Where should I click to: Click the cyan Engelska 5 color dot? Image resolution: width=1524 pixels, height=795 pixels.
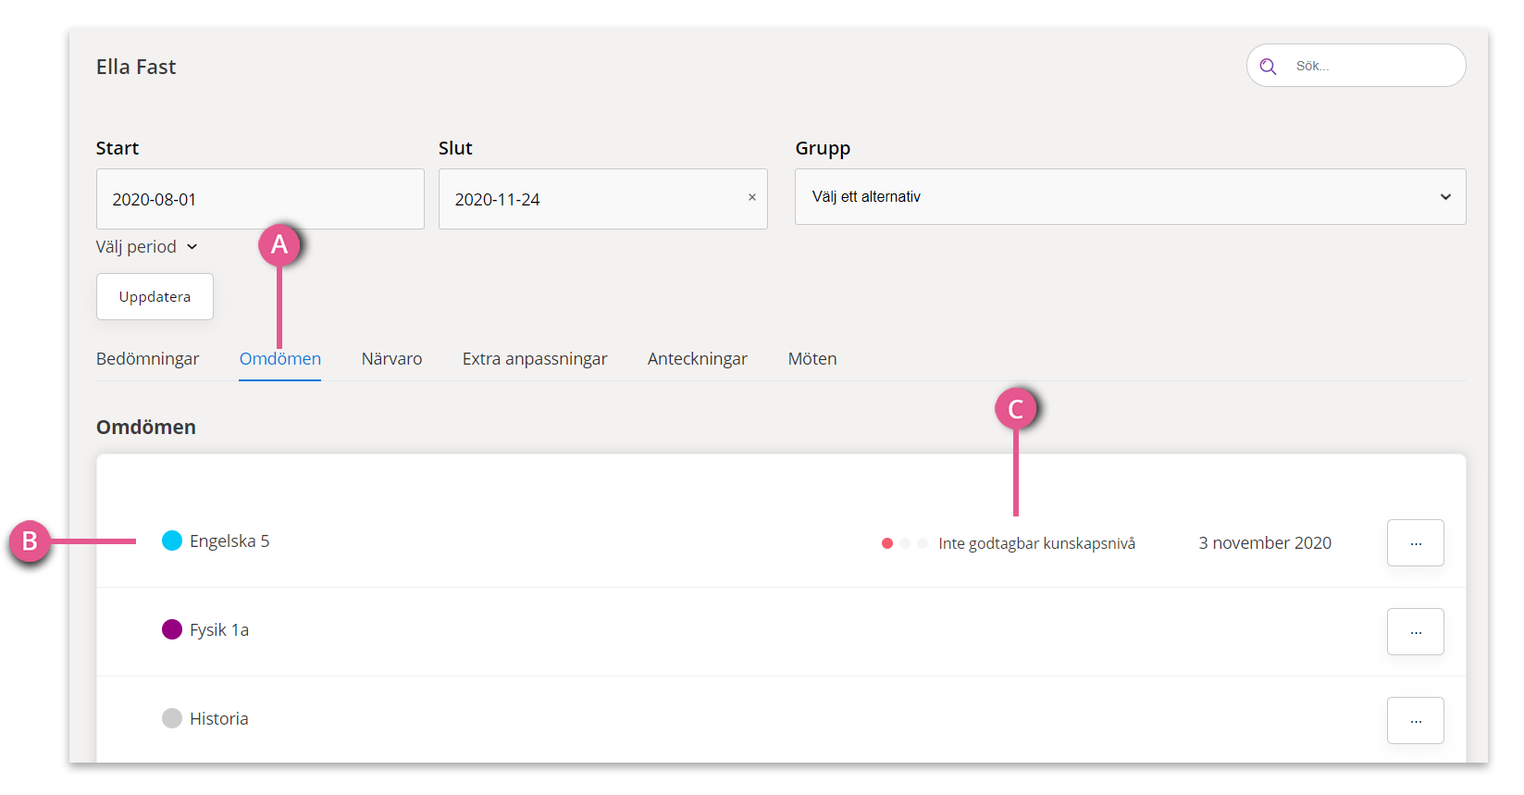(172, 540)
